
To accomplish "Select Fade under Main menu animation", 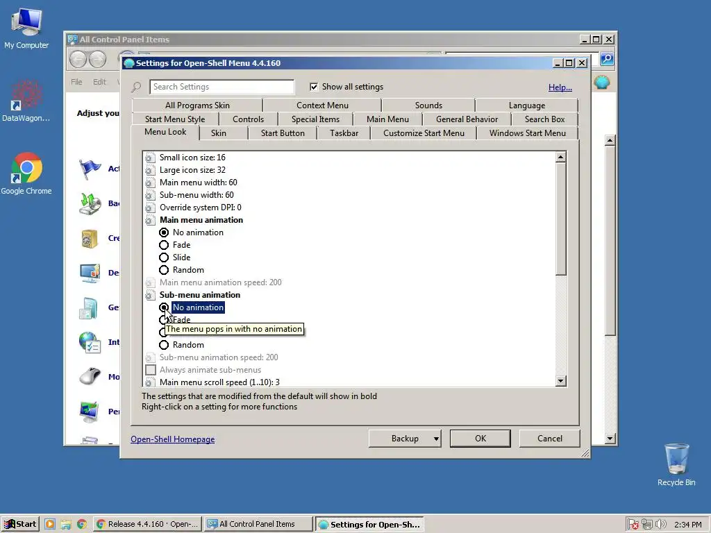I will coord(164,245).
